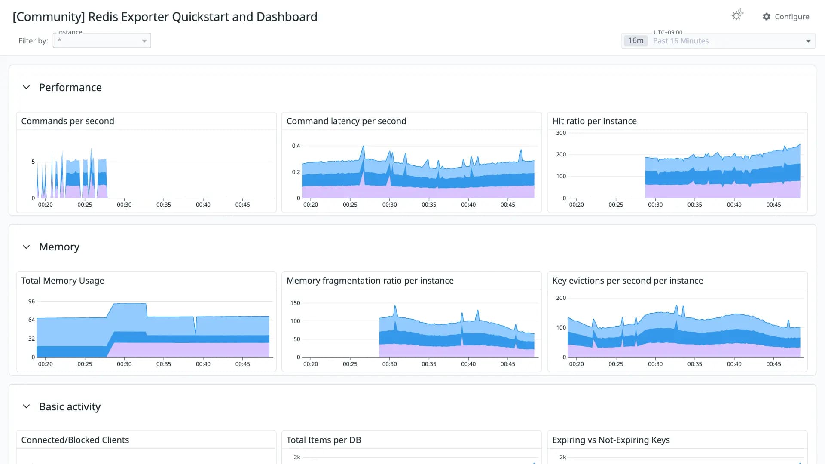Collapse the Basic activity section
This screenshot has height=464, width=825.
pyautogui.click(x=26, y=406)
